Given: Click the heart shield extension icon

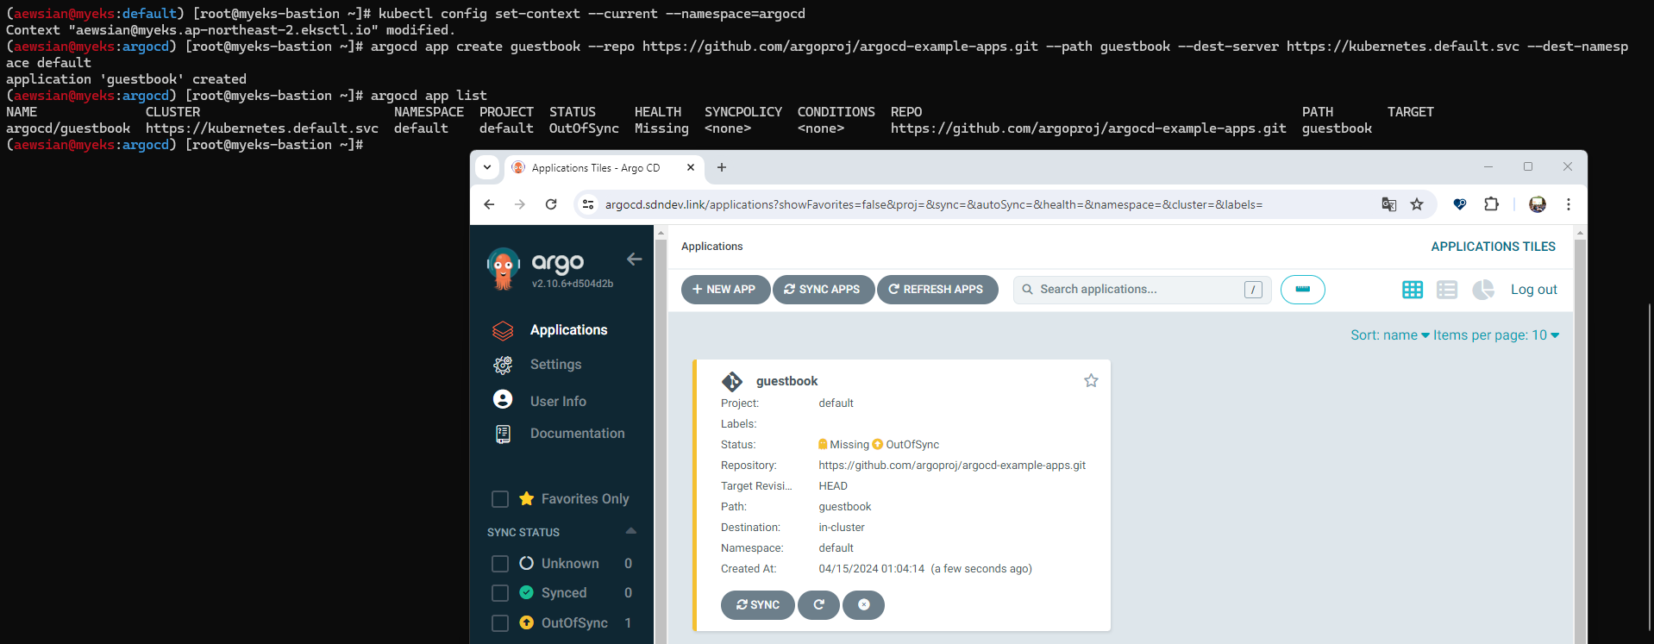Looking at the screenshot, I should tap(1459, 204).
